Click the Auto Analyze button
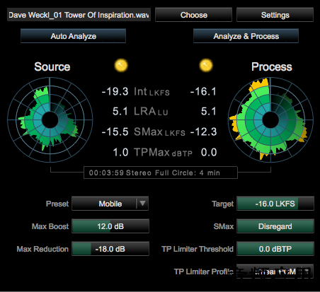 point(73,36)
